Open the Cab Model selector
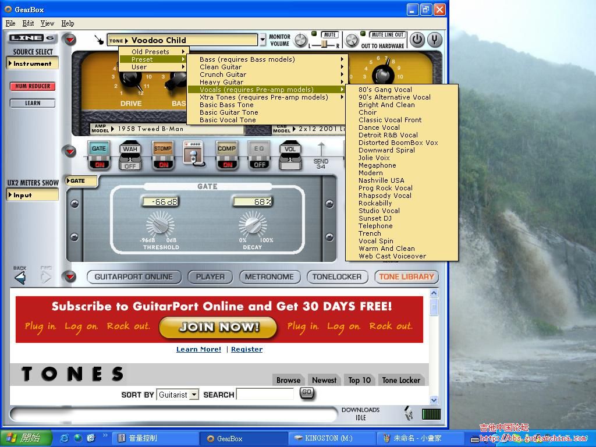Viewport: 596px width, 447px height. [x=308, y=129]
